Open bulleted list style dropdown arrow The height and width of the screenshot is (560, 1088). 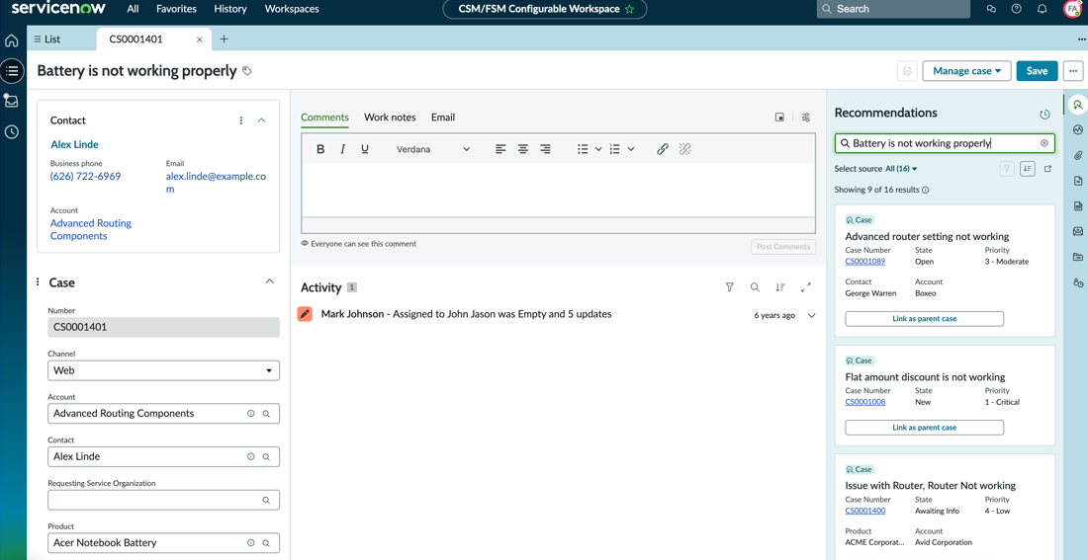pyautogui.click(x=598, y=149)
